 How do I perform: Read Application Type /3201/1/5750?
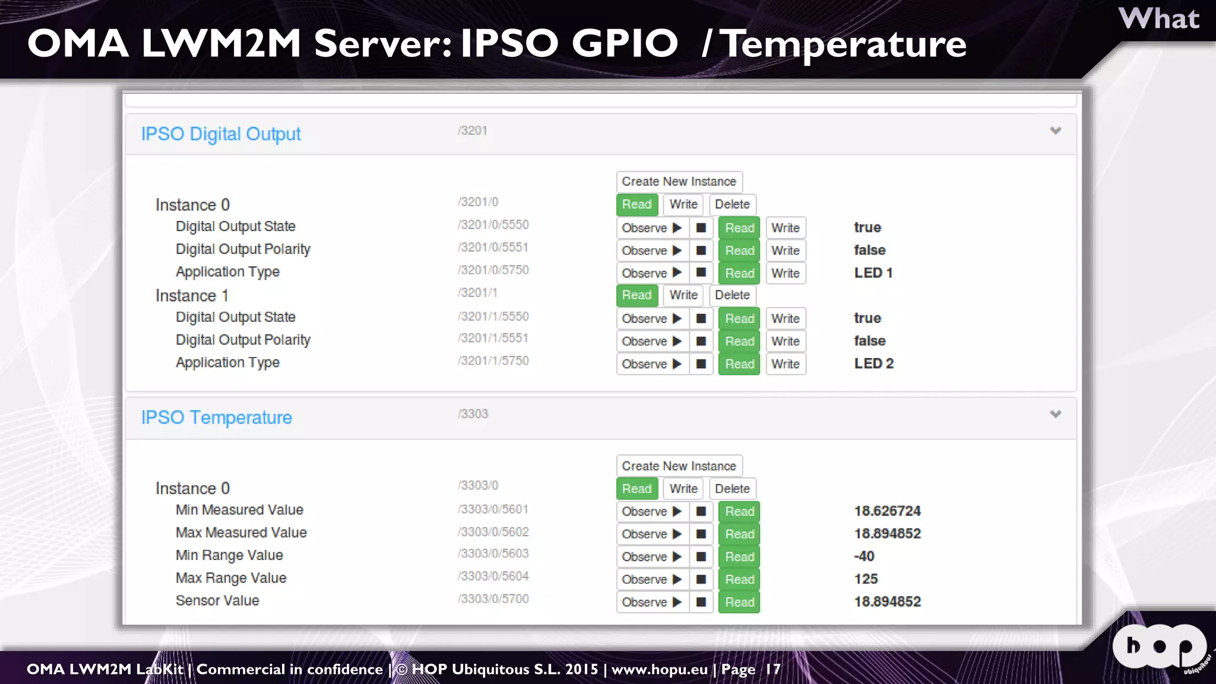[x=739, y=364]
